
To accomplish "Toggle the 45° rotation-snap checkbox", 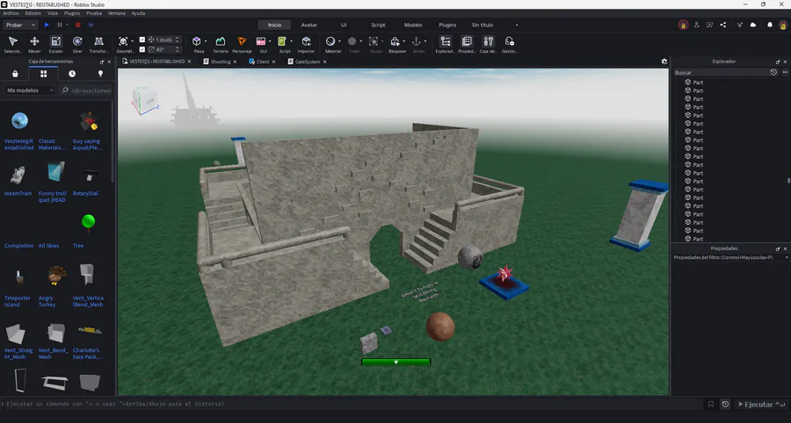I will coord(142,49).
